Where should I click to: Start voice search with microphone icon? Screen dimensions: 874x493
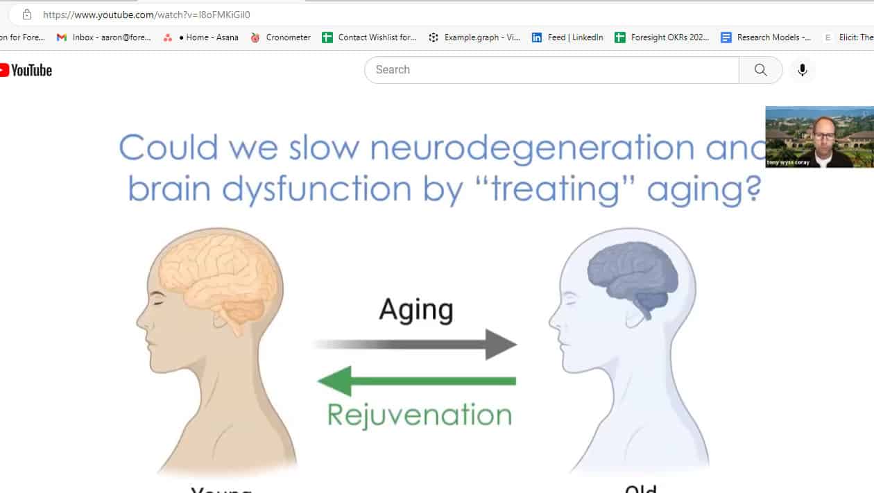pyautogui.click(x=802, y=70)
